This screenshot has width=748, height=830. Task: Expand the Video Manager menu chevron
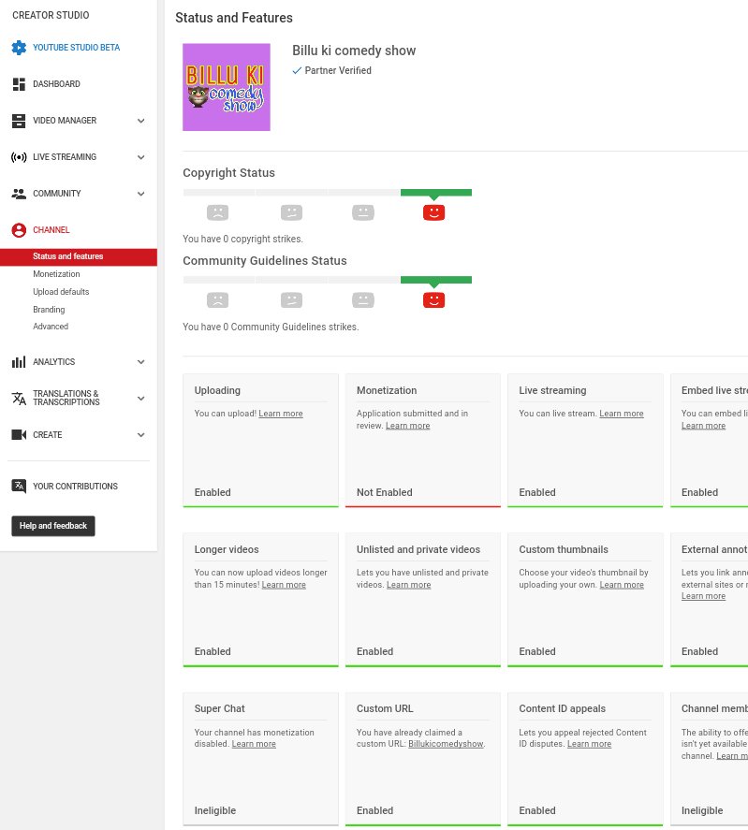(141, 121)
